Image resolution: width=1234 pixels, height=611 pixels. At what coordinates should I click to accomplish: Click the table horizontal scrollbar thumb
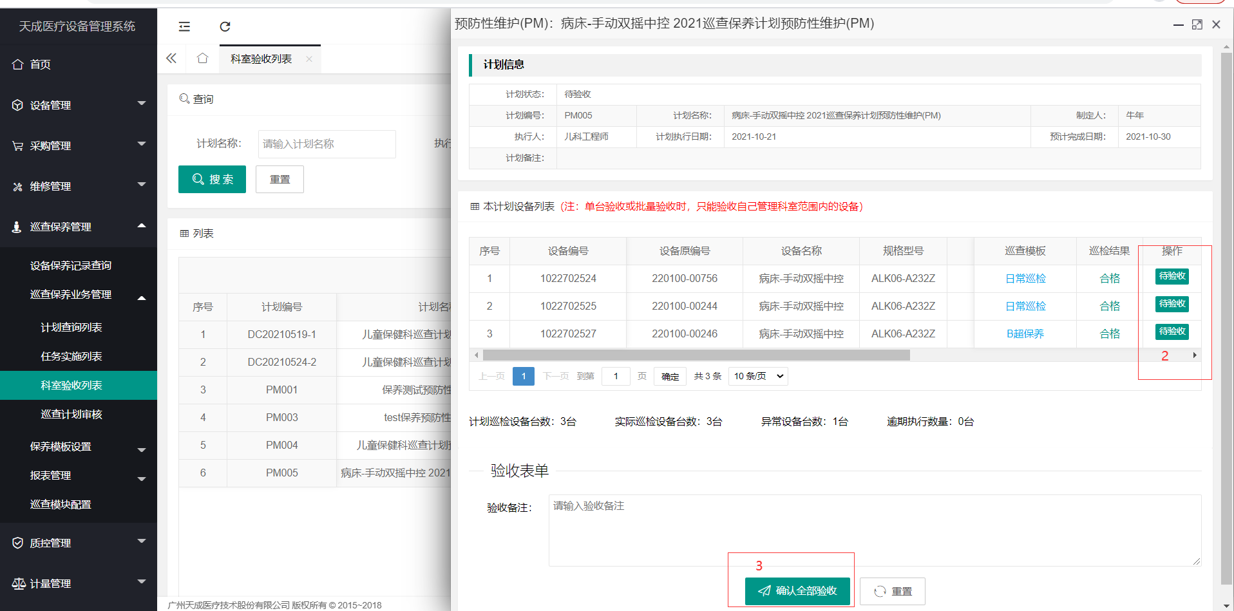point(696,355)
